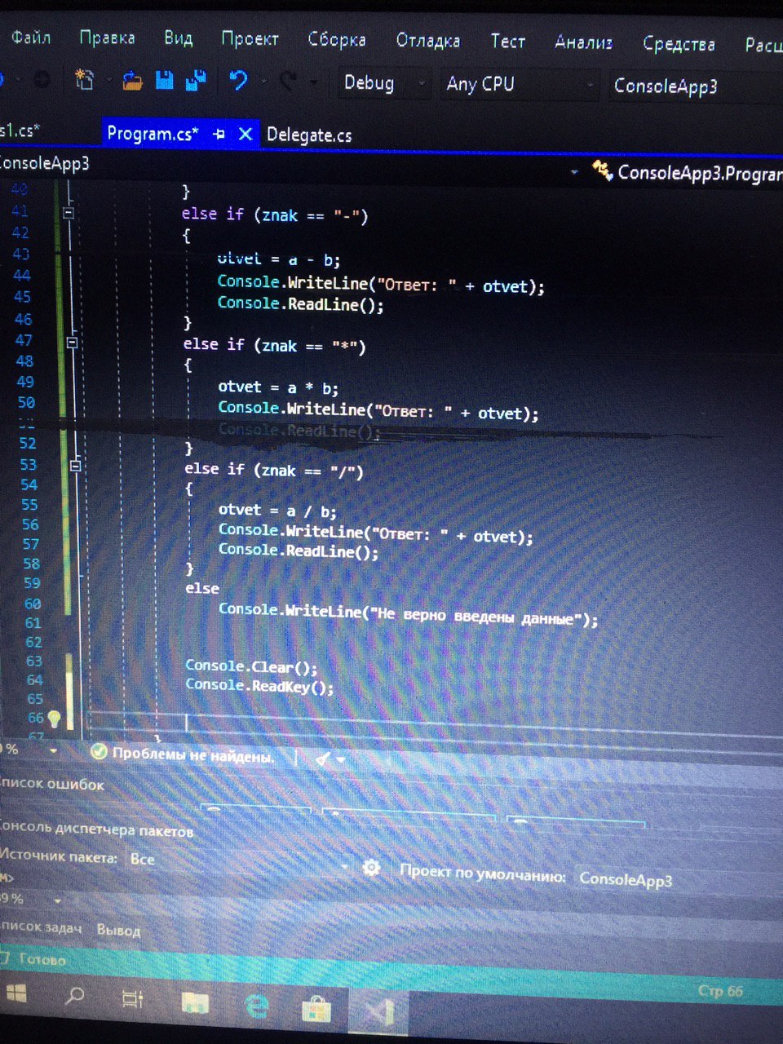The height and width of the screenshot is (1044, 783).
Task: Open the Анализ menu
Action: [x=583, y=42]
